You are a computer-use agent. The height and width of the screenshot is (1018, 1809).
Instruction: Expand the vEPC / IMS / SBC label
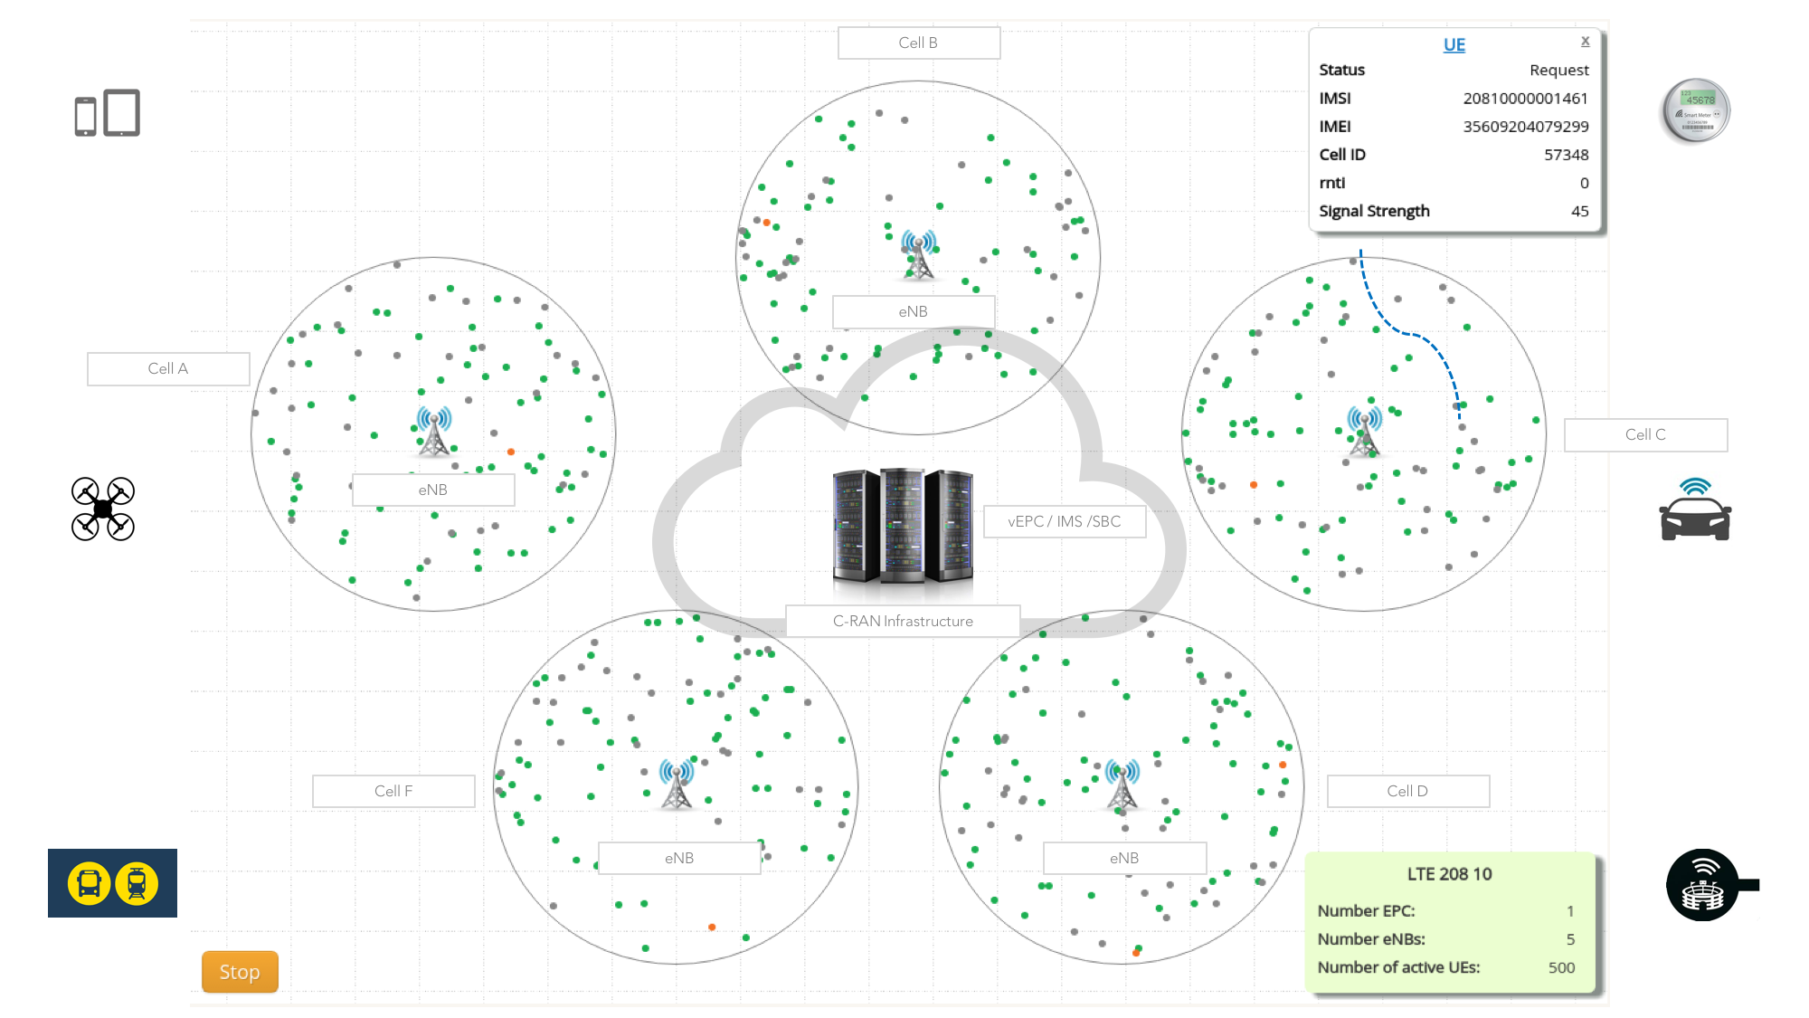click(1064, 521)
